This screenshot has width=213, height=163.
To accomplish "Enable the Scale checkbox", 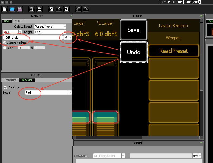I will click(5, 48).
